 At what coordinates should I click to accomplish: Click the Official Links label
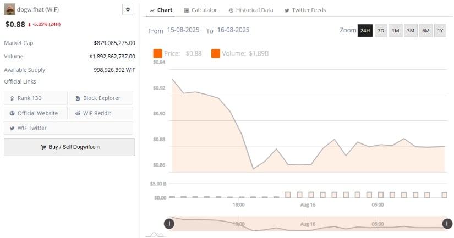point(20,81)
